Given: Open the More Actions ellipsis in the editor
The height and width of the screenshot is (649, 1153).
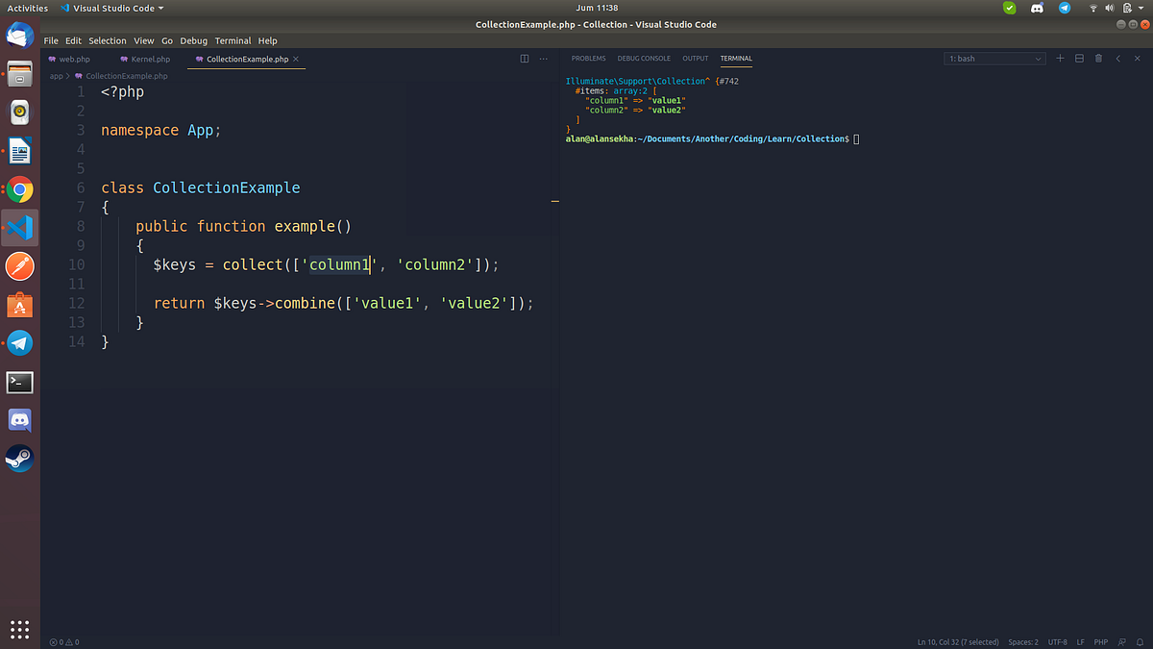Looking at the screenshot, I should click(x=543, y=59).
